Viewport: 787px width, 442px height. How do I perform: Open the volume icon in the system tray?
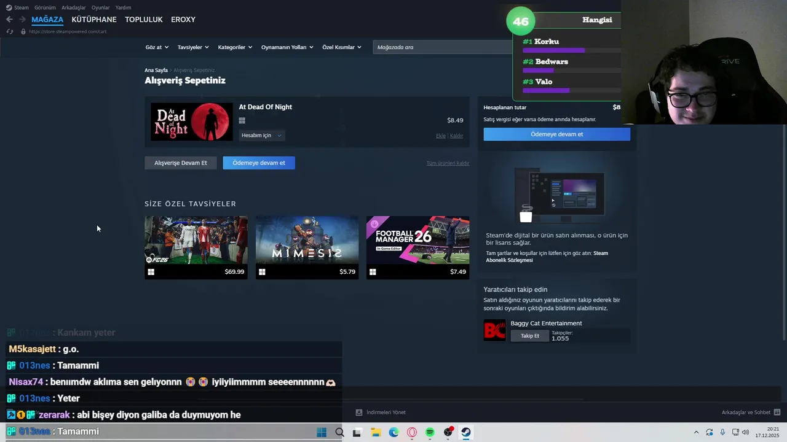coord(745,432)
